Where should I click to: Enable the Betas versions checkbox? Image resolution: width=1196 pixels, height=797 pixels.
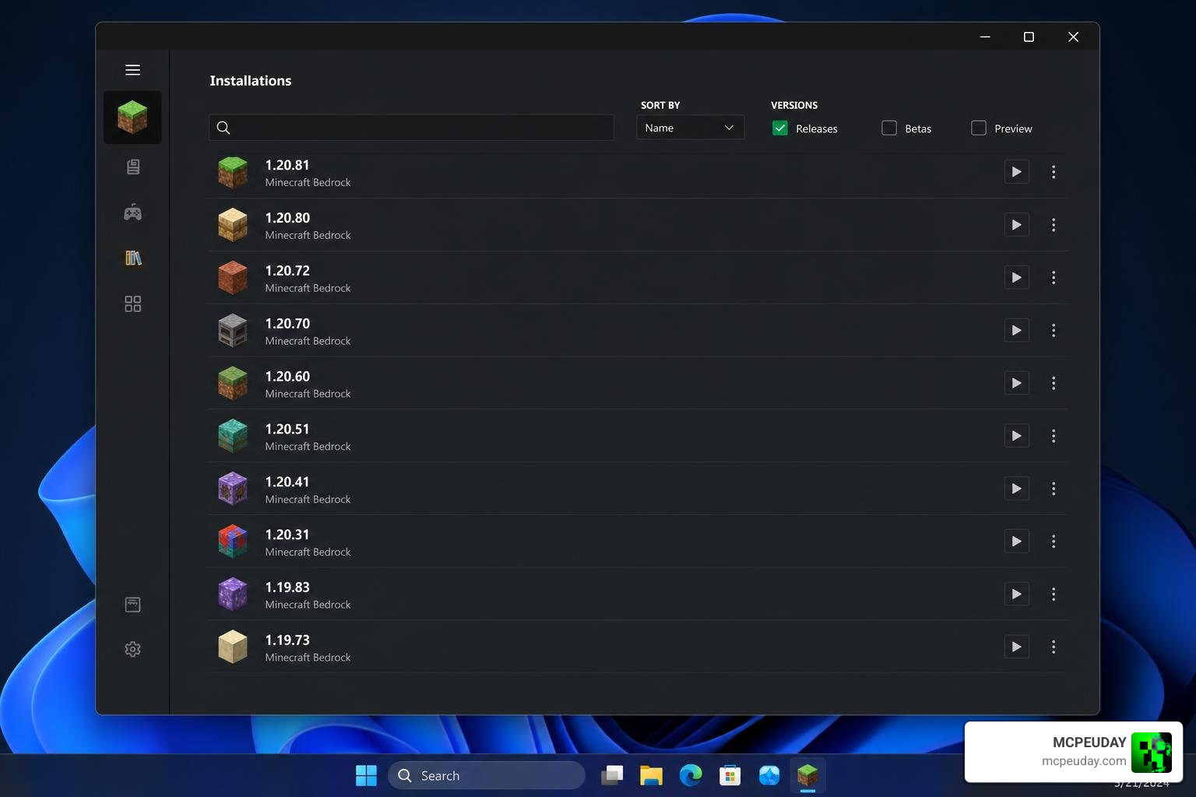pos(889,128)
